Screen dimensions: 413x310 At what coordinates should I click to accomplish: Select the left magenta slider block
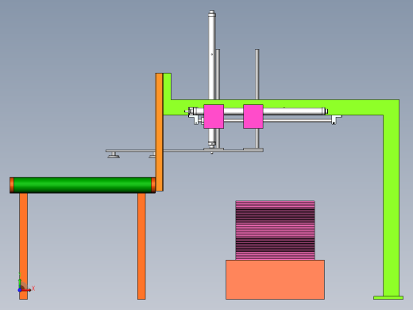click(214, 117)
